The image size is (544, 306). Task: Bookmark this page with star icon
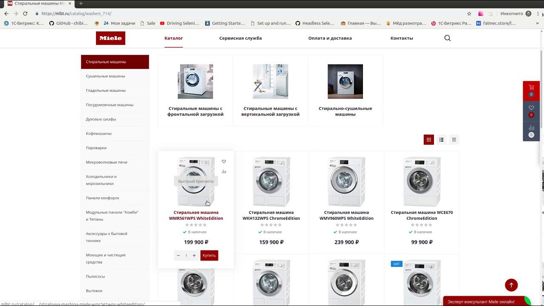(469, 14)
